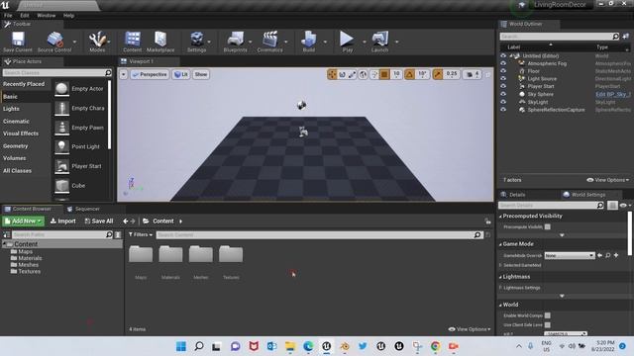Select the rotate gizmo tool in viewport

[342, 74]
